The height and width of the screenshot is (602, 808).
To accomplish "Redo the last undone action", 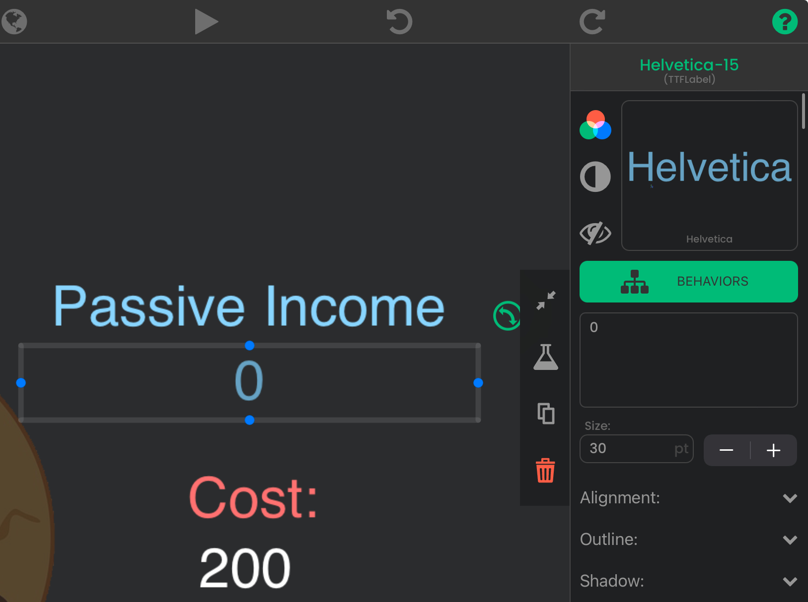I will [x=592, y=22].
